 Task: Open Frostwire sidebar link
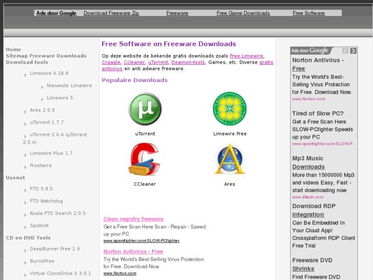pos(41,165)
